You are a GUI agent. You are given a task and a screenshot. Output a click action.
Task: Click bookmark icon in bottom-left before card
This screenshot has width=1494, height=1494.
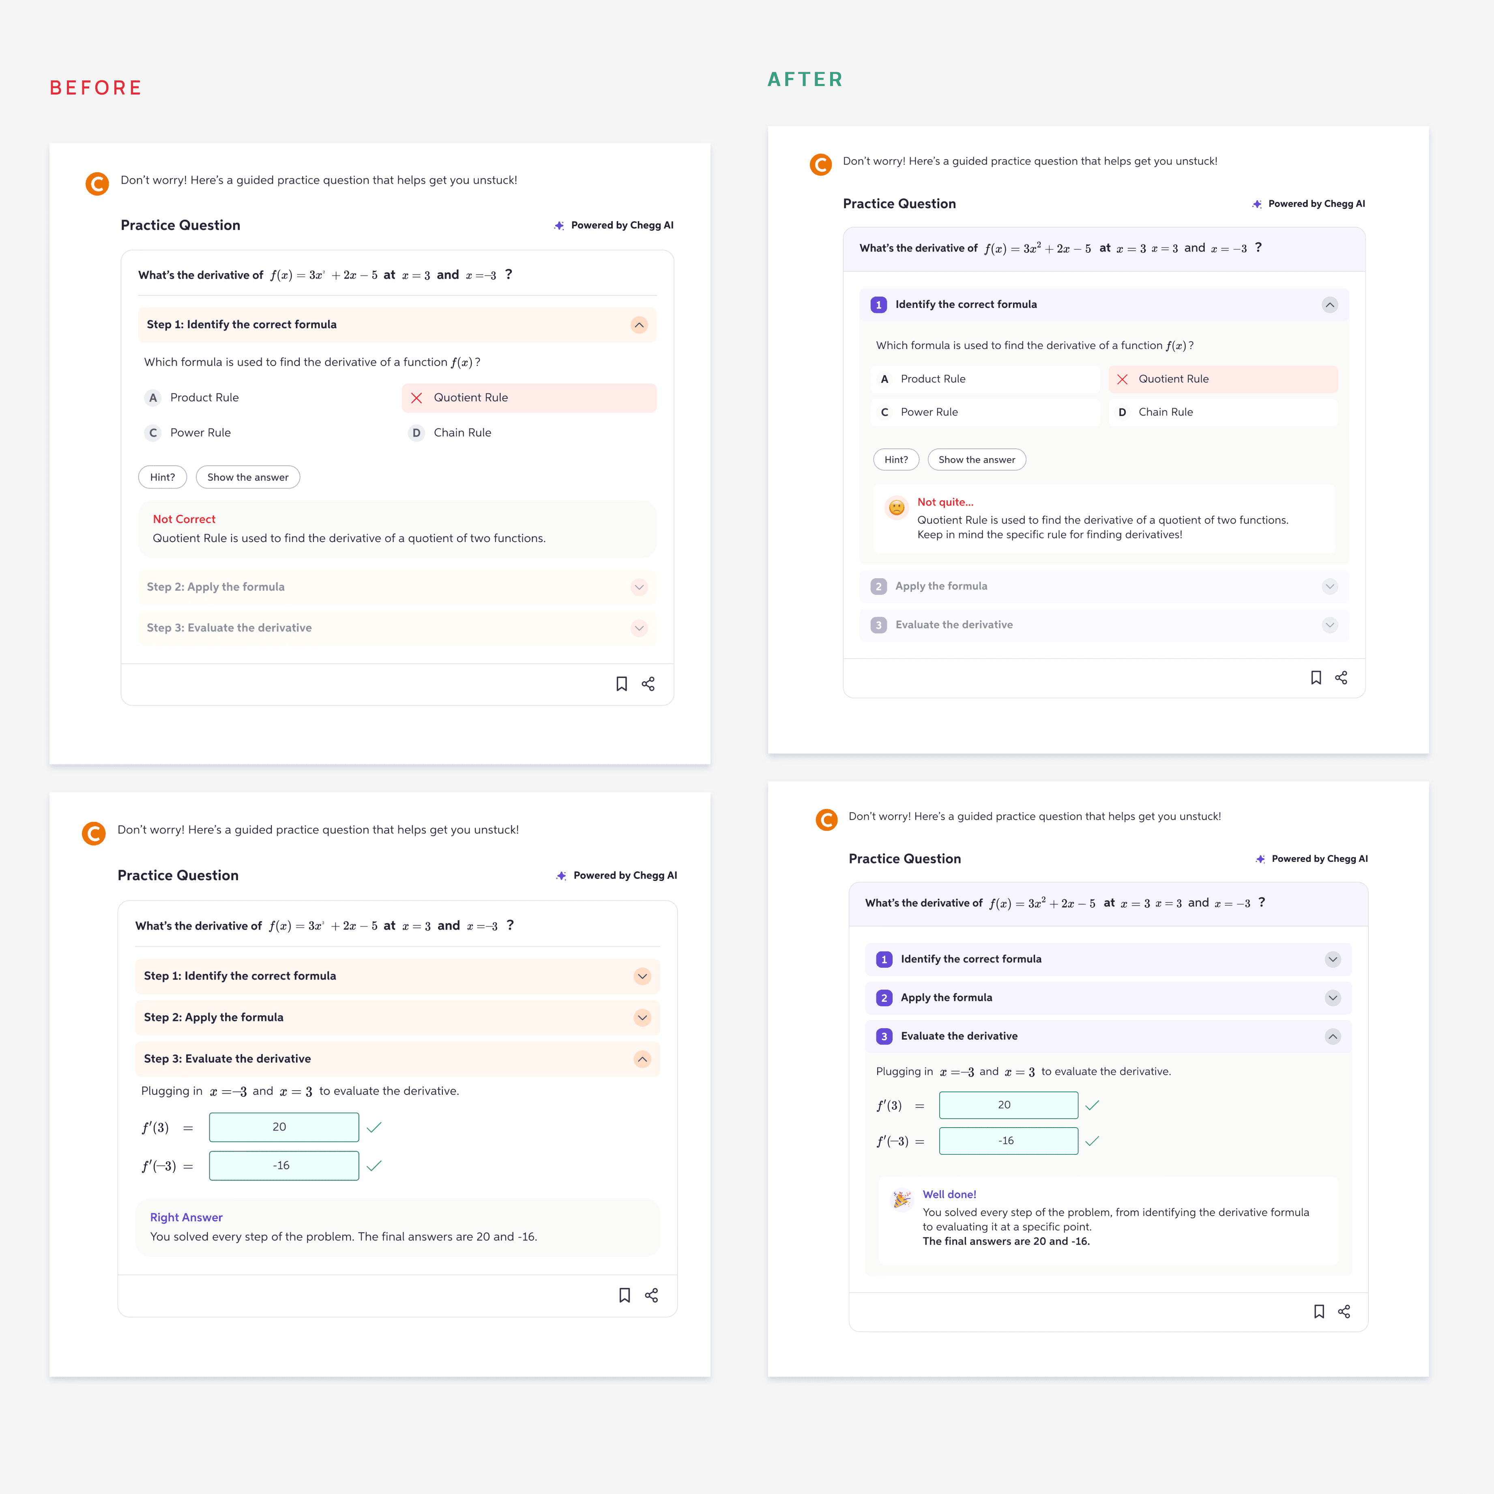pos(624,1295)
